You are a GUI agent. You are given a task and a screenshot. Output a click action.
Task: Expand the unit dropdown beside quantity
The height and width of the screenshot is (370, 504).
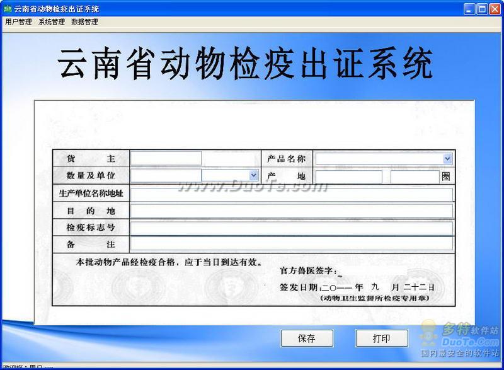253,176
